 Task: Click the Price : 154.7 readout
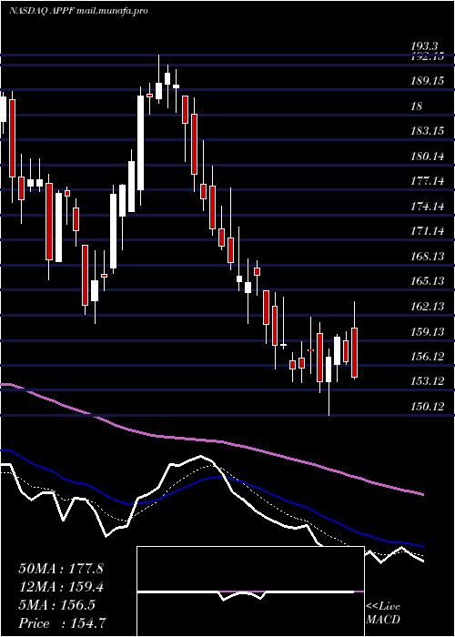click(x=64, y=623)
